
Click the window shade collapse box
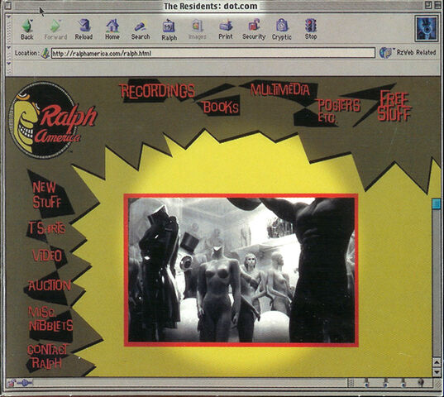pos(437,5)
